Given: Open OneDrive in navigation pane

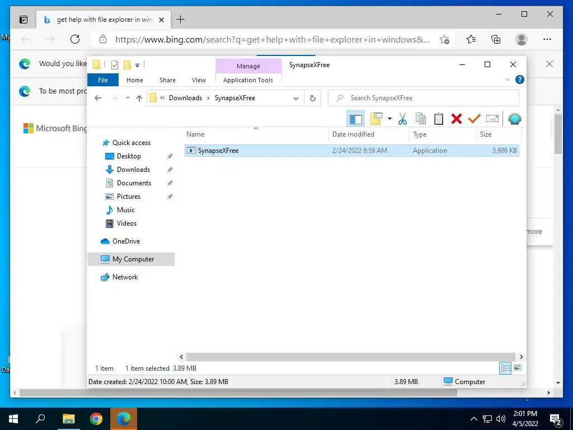Looking at the screenshot, I should [x=126, y=241].
